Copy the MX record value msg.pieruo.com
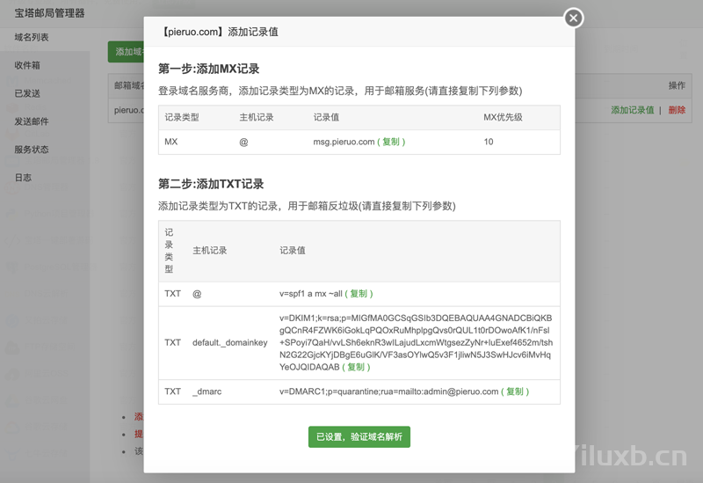This screenshot has width=703, height=483. [x=391, y=142]
